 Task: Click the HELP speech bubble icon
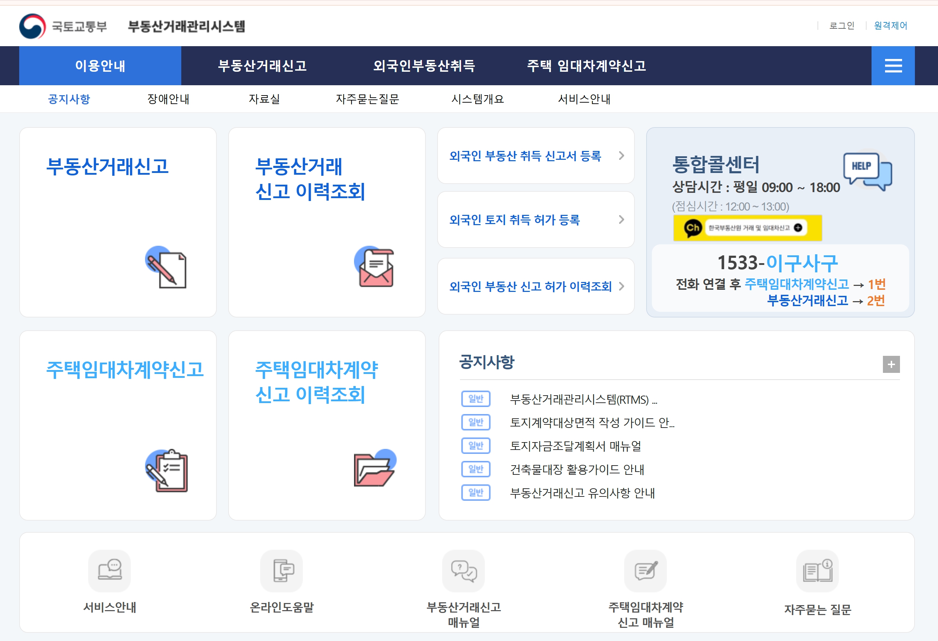(867, 171)
